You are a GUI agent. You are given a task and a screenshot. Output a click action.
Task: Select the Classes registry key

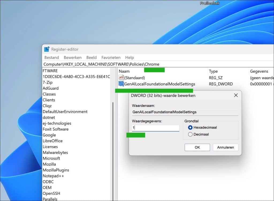(x=49, y=94)
